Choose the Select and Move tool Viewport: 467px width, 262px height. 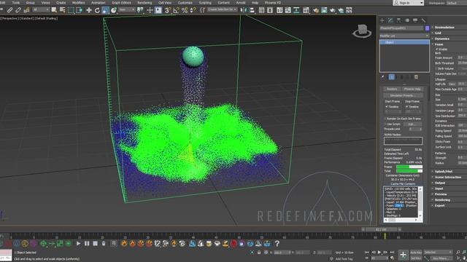[x=89, y=10]
